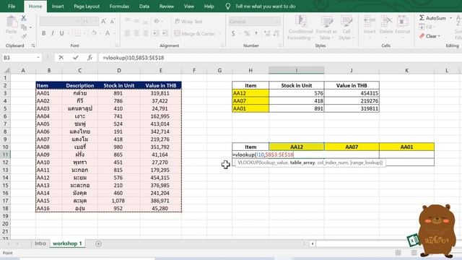This screenshot has height=260, width=462.
Task: Click the Copy icon in Clipboard group
Action: 24,27
